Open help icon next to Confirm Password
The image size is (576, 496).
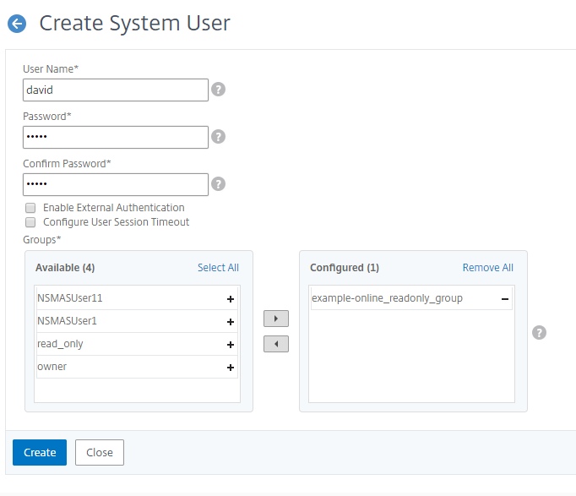(x=218, y=184)
